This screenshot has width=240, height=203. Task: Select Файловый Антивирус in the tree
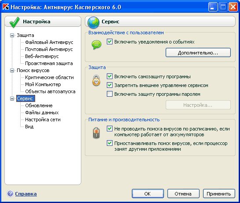point(49,42)
